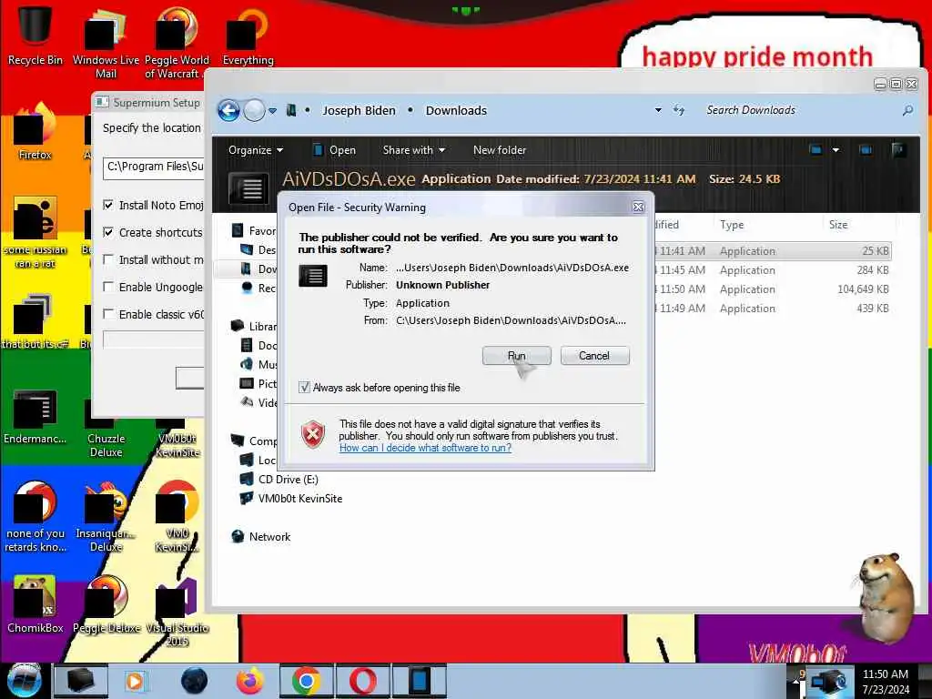Viewport: 932px width, 699px height.
Task: Open Firefox from the taskbar
Action: point(249,681)
